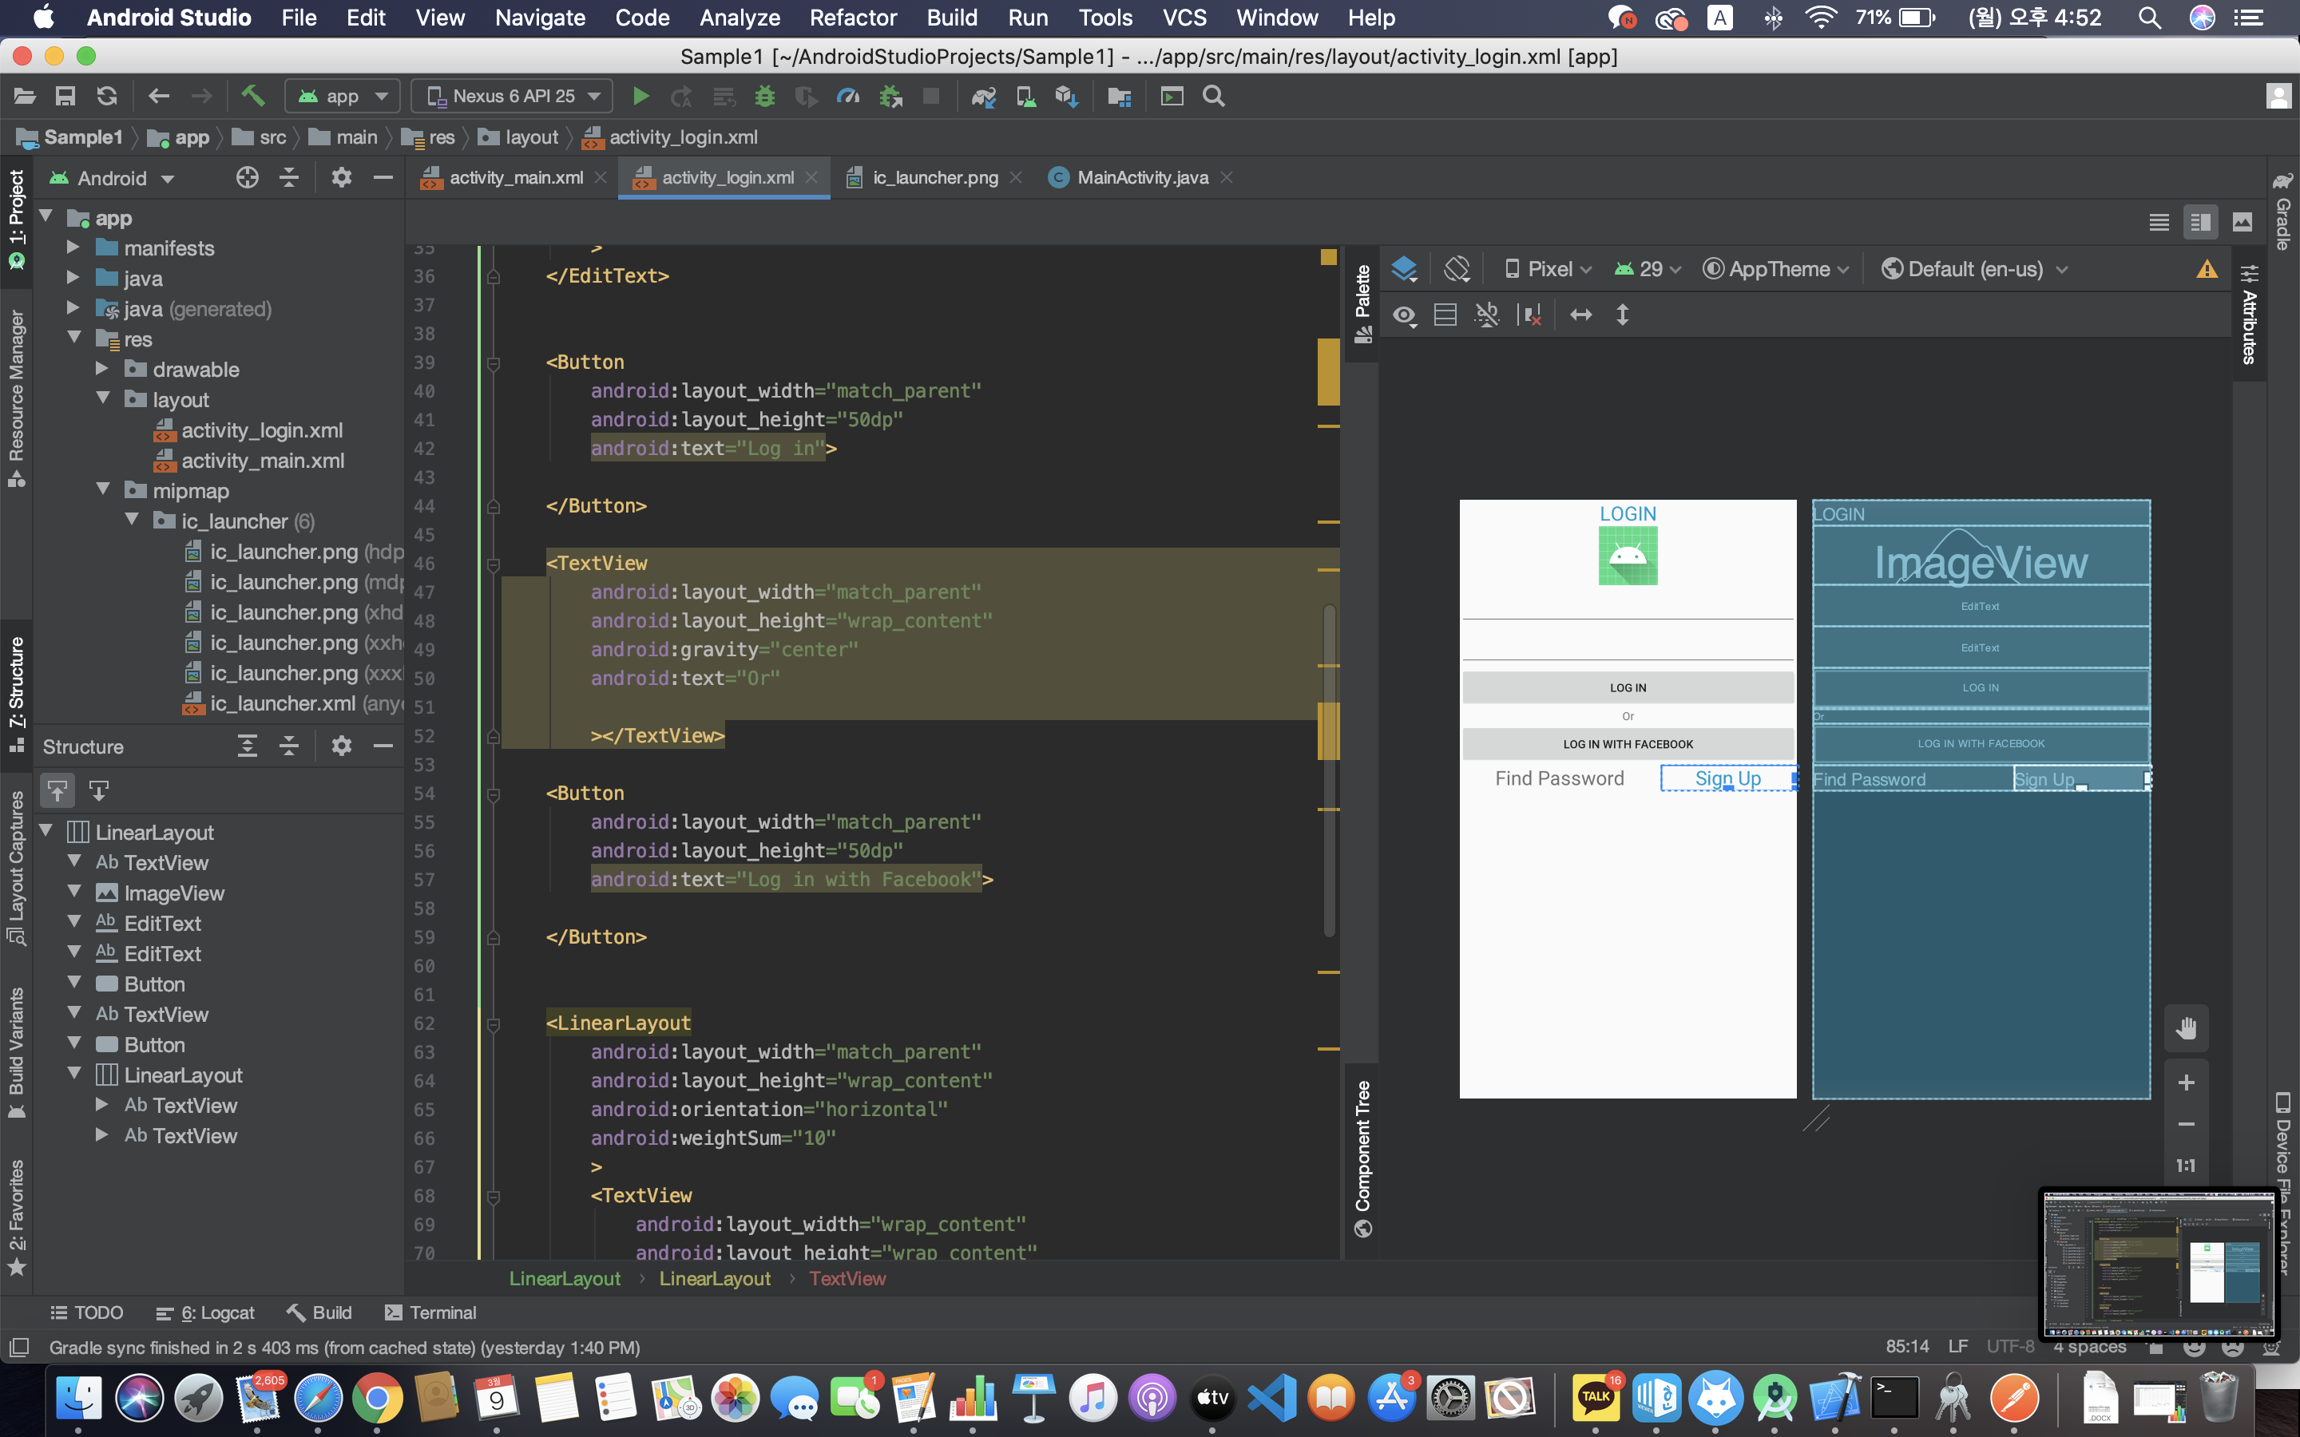Collapse the mipmap folder in project tree

tap(104, 490)
